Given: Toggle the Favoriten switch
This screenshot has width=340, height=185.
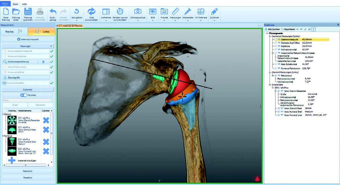Looking at the screenshot, I should tap(24, 95).
